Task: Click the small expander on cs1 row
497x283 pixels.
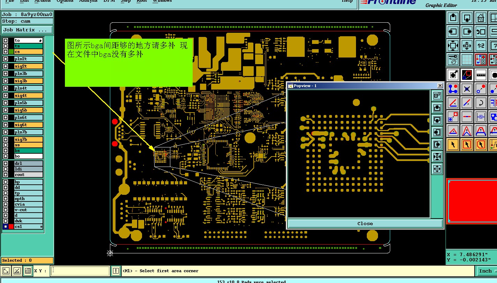Action: pos(41,227)
